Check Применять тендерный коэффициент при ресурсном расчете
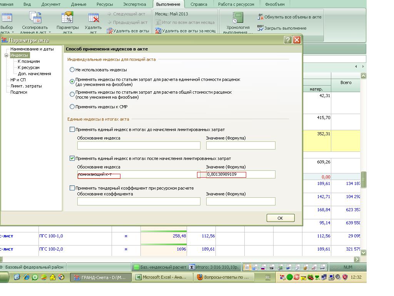This screenshot has height=296, width=394. point(72,188)
